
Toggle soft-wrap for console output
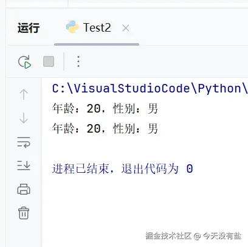pyautogui.click(x=24, y=142)
